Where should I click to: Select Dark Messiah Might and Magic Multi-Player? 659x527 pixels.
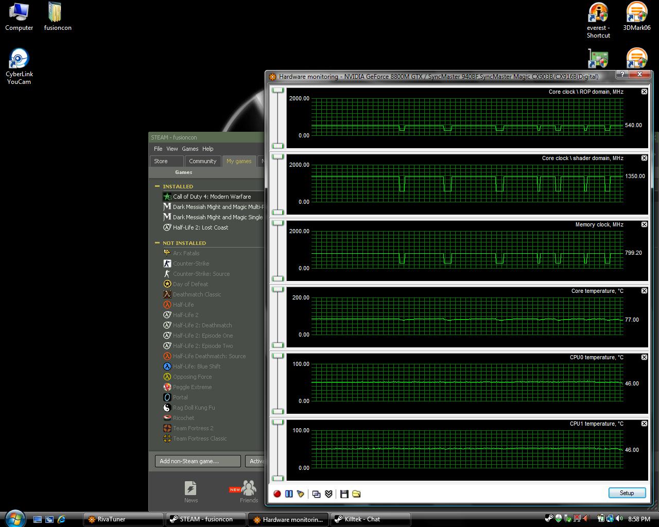213,207
